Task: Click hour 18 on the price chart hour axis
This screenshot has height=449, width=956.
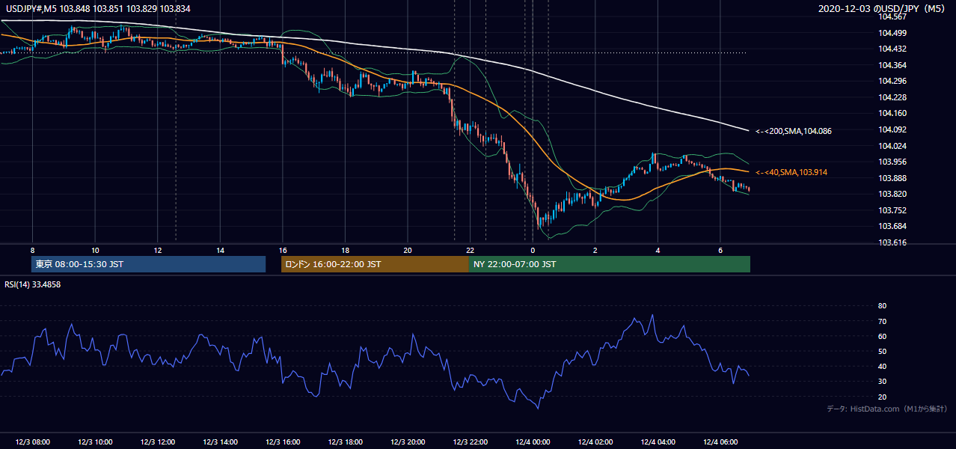Action: 346,250
